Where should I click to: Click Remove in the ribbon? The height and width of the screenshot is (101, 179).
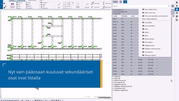coord(29,6)
